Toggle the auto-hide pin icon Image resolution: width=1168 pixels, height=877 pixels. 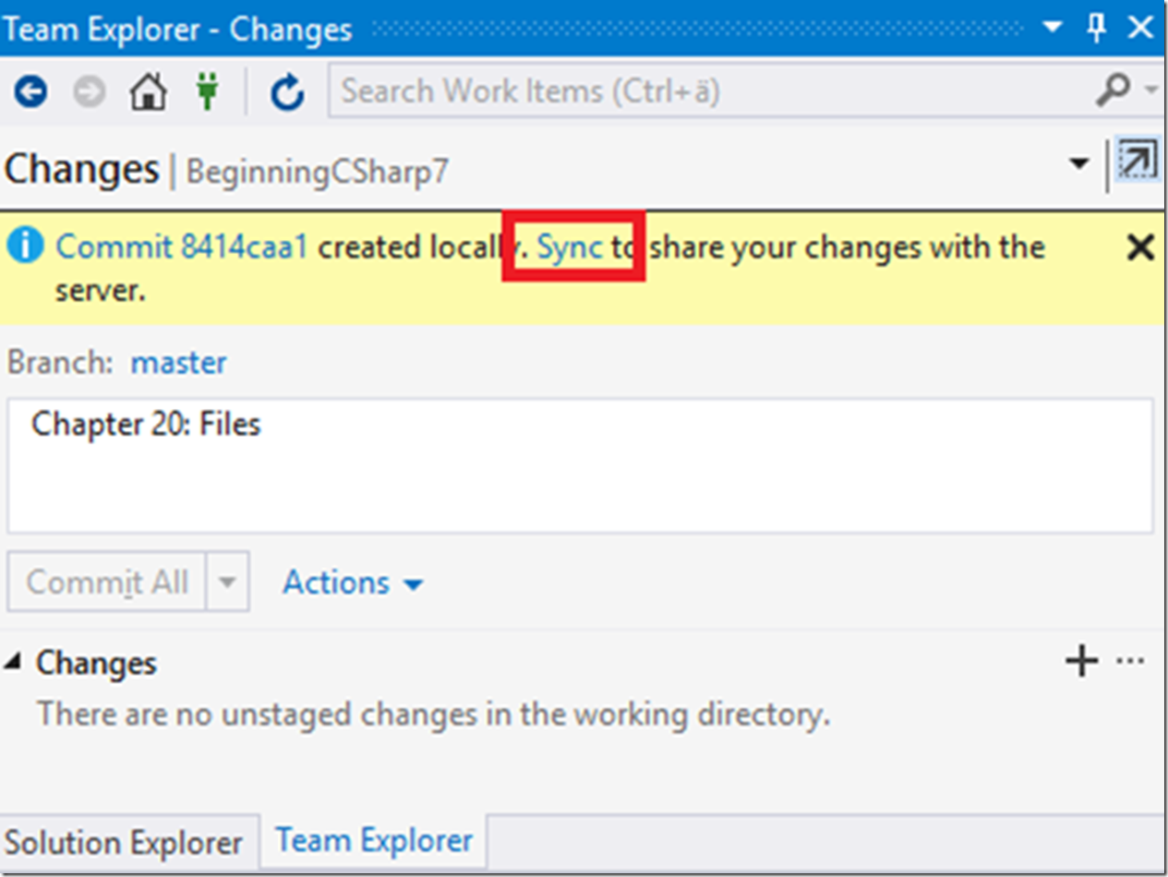(x=1097, y=29)
